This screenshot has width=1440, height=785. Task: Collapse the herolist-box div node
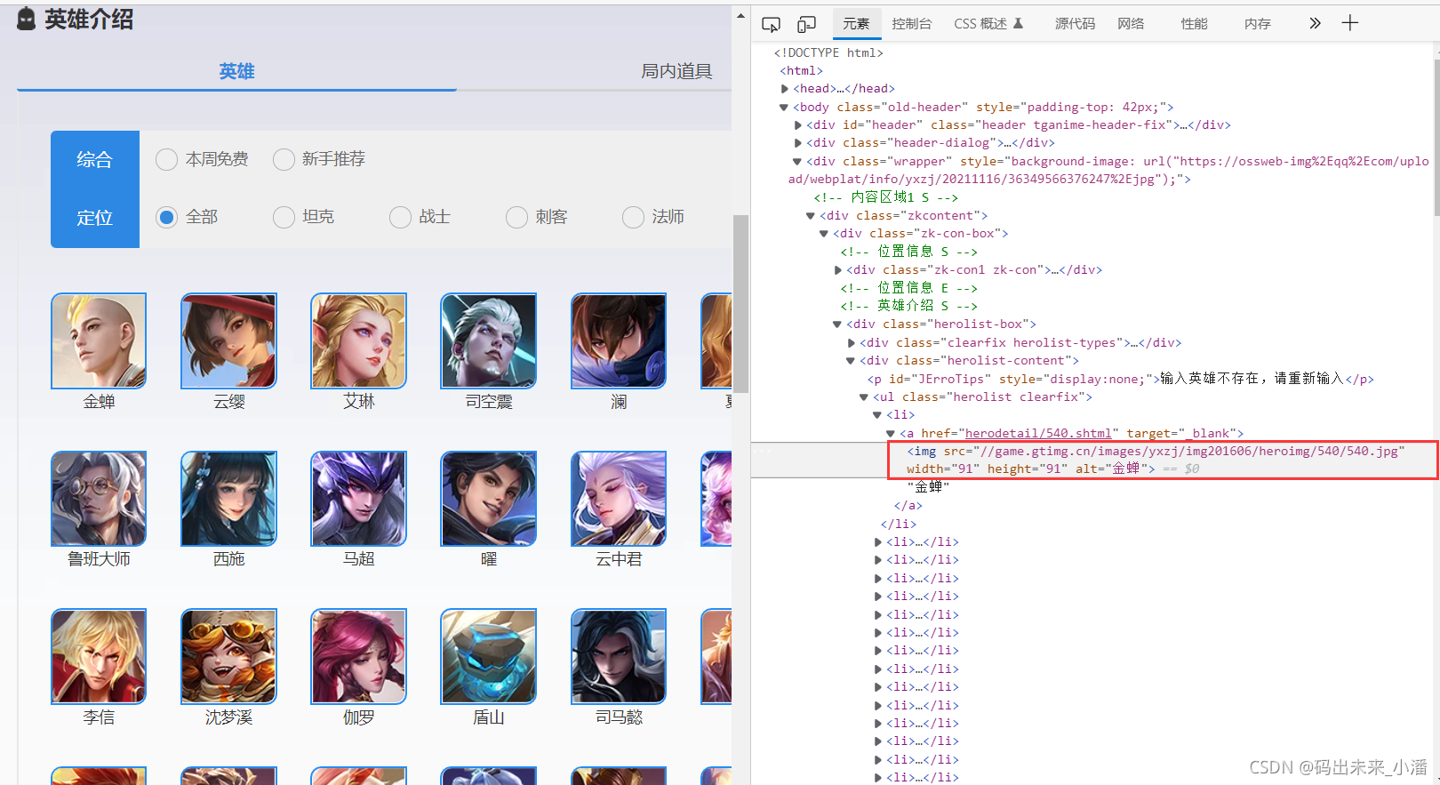pos(837,324)
